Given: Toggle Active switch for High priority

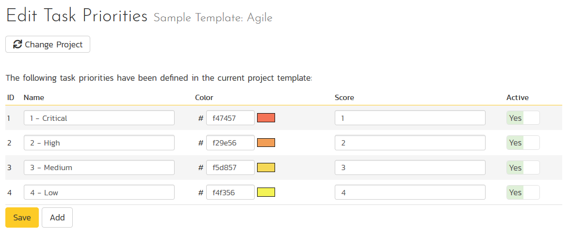Looking at the screenshot, I should (x=523, y=143).
